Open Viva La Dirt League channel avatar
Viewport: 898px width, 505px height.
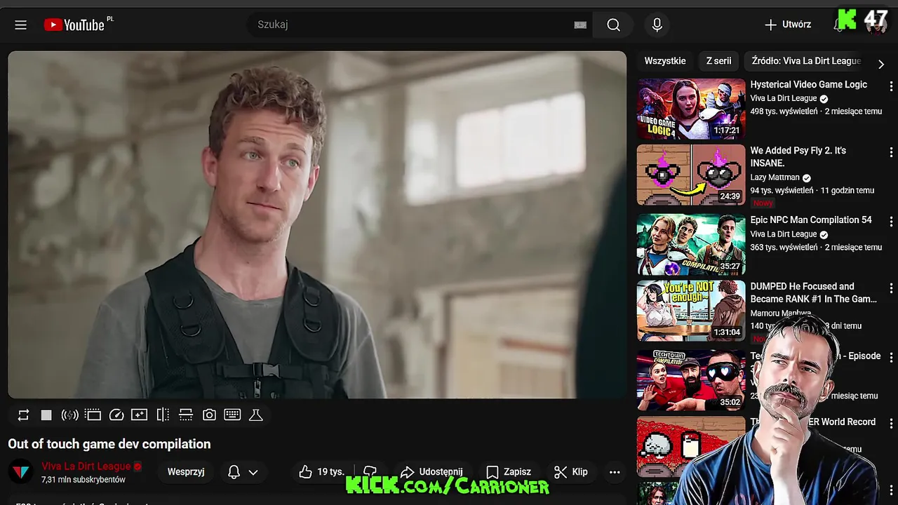(21, 472)
